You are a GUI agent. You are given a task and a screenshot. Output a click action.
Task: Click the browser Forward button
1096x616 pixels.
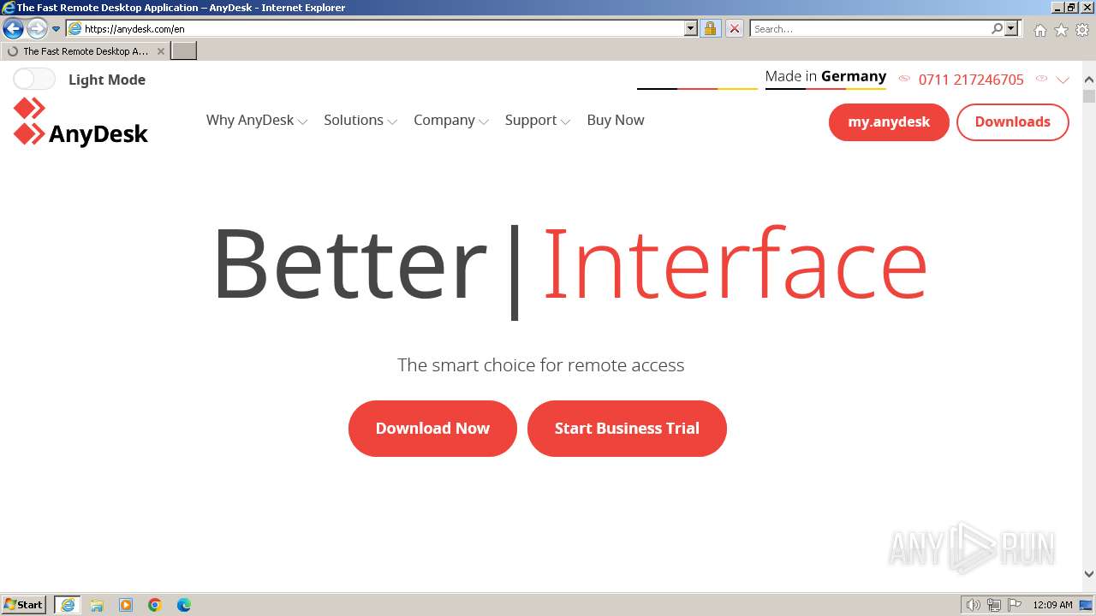click(x=36, y=29)
